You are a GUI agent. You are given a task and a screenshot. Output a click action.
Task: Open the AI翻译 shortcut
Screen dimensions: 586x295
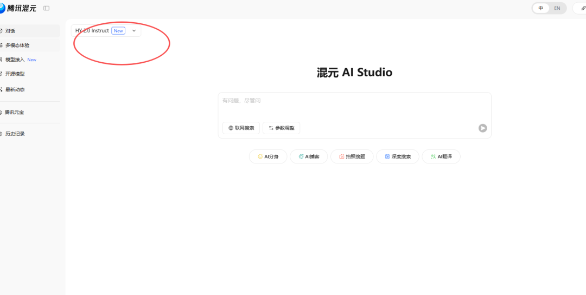[441, 156]
